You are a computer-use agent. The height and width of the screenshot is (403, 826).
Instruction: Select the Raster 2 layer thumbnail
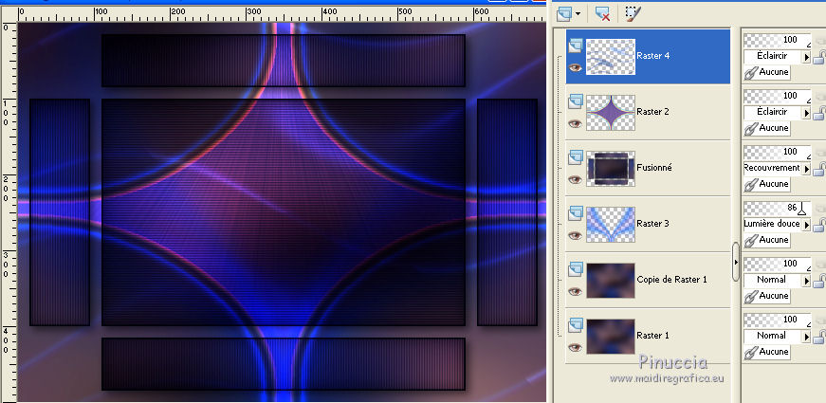[611, 113]
